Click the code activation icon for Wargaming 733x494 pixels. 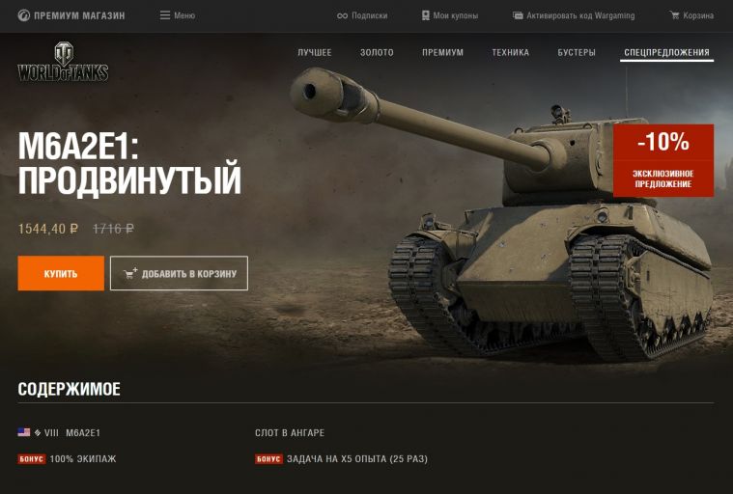point(518,15)
